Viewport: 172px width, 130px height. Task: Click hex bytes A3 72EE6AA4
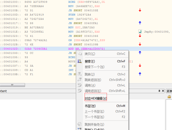point(34,6)
